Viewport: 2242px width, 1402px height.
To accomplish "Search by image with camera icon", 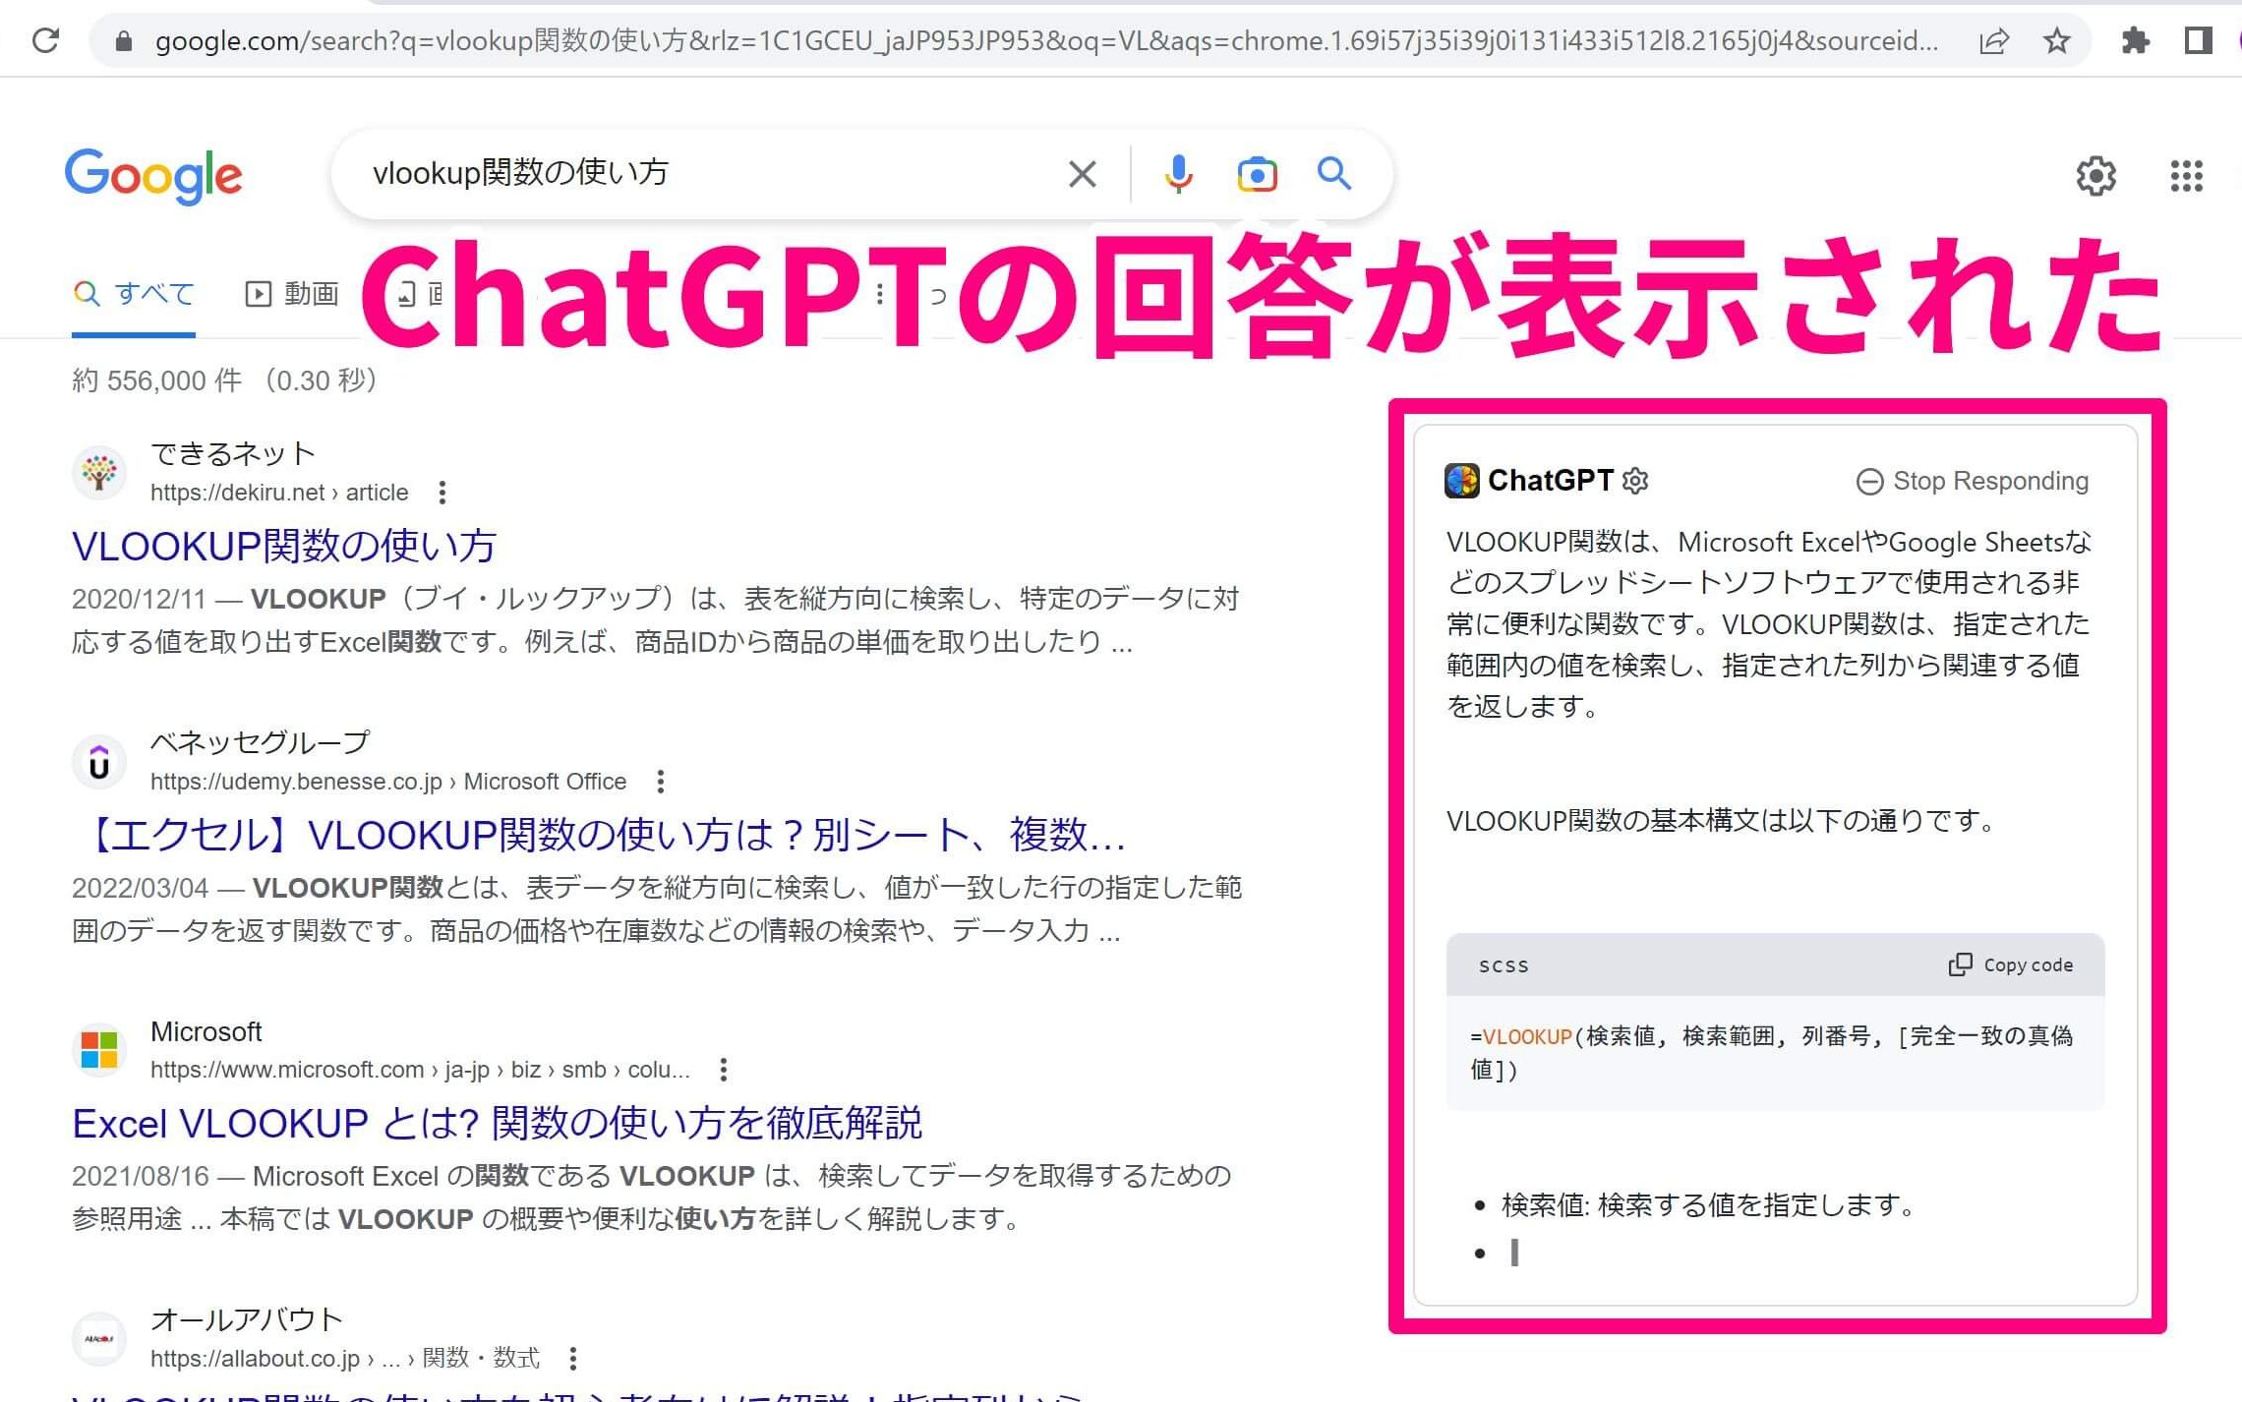I will (x=1257, y=174).
